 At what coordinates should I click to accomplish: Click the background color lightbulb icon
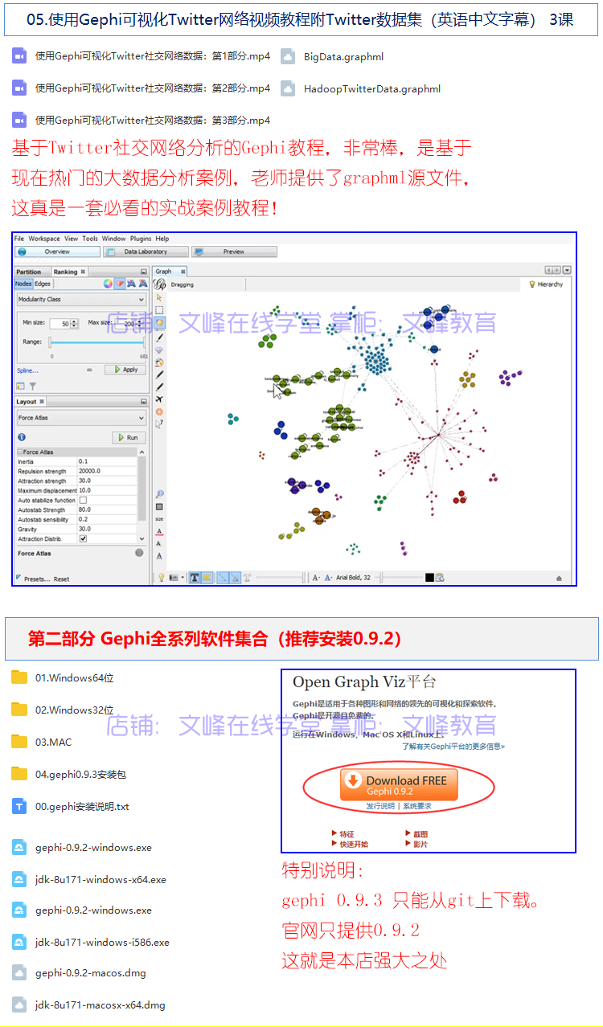pyautogui.click(x=162, y=577)
